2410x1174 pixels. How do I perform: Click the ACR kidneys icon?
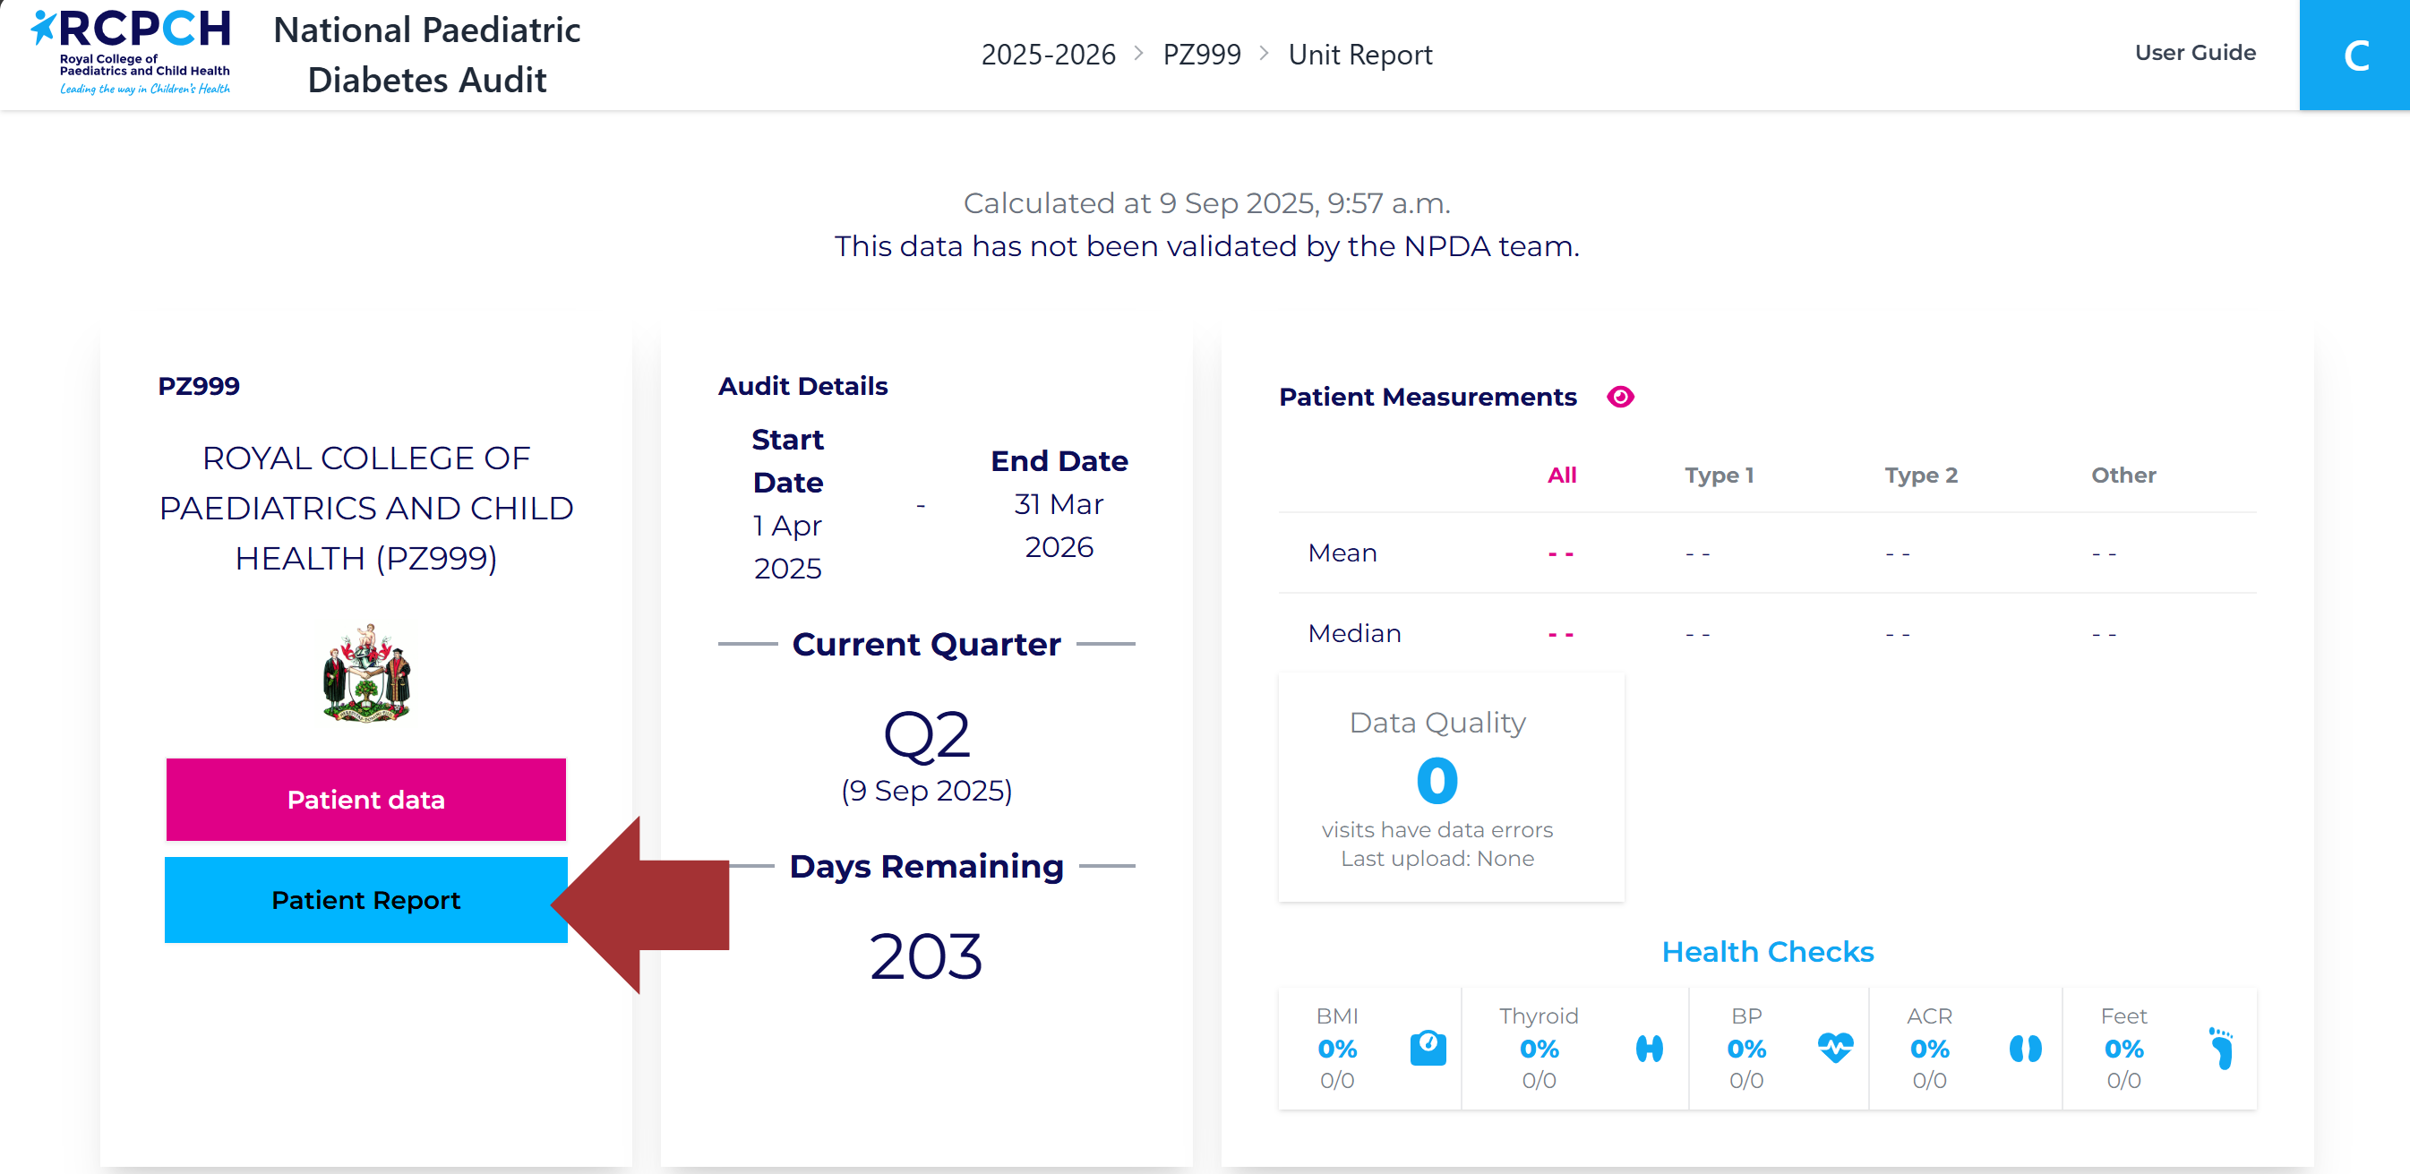[2025, 1048]
